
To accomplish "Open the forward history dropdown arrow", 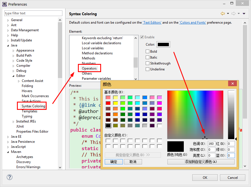I will [x=239, y=14].
